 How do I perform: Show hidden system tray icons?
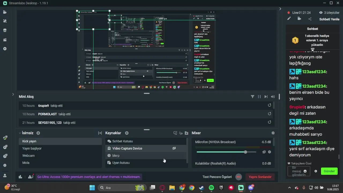[x=289, y=188]
